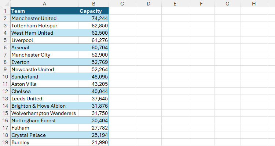The image size is (275, 146).
Task: Click the Everton capacity value 52,769
Action: pos(93,62)
